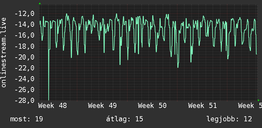Click the green arrow at x-axis end
This screenshot has height=128, width=262.
[259, 100]
